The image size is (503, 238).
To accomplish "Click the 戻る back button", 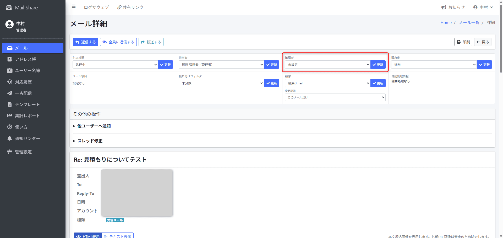I will 483,42.
